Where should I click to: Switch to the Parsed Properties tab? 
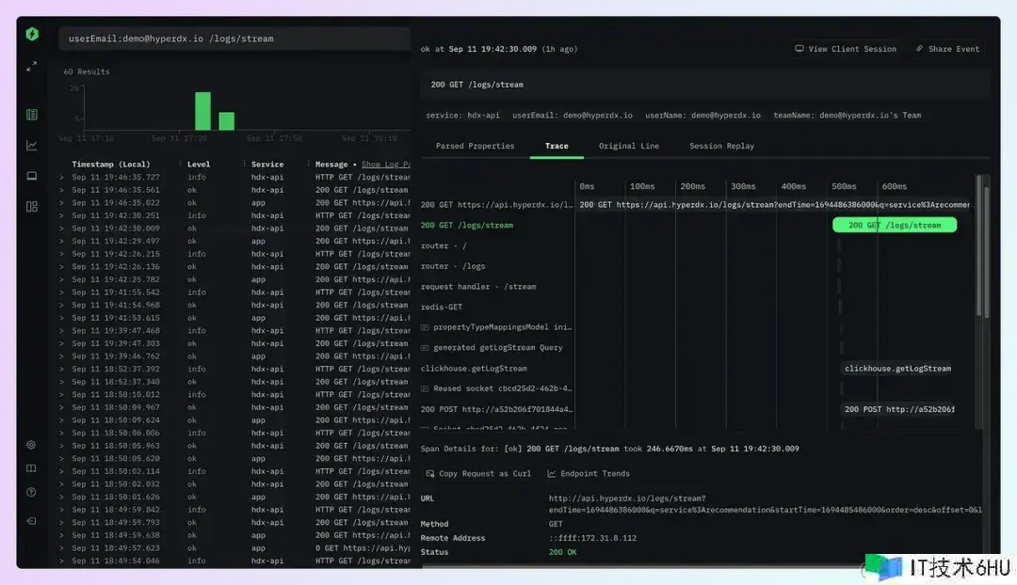(x=475, y=146)
